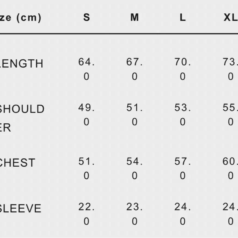Click the 51.0 shoulder value for M
Viewport: 238px width, 238px height.
point(135,115)
